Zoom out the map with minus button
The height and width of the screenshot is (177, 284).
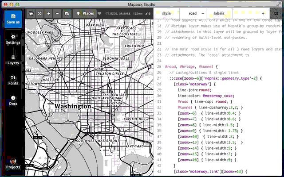coord(57,13)
